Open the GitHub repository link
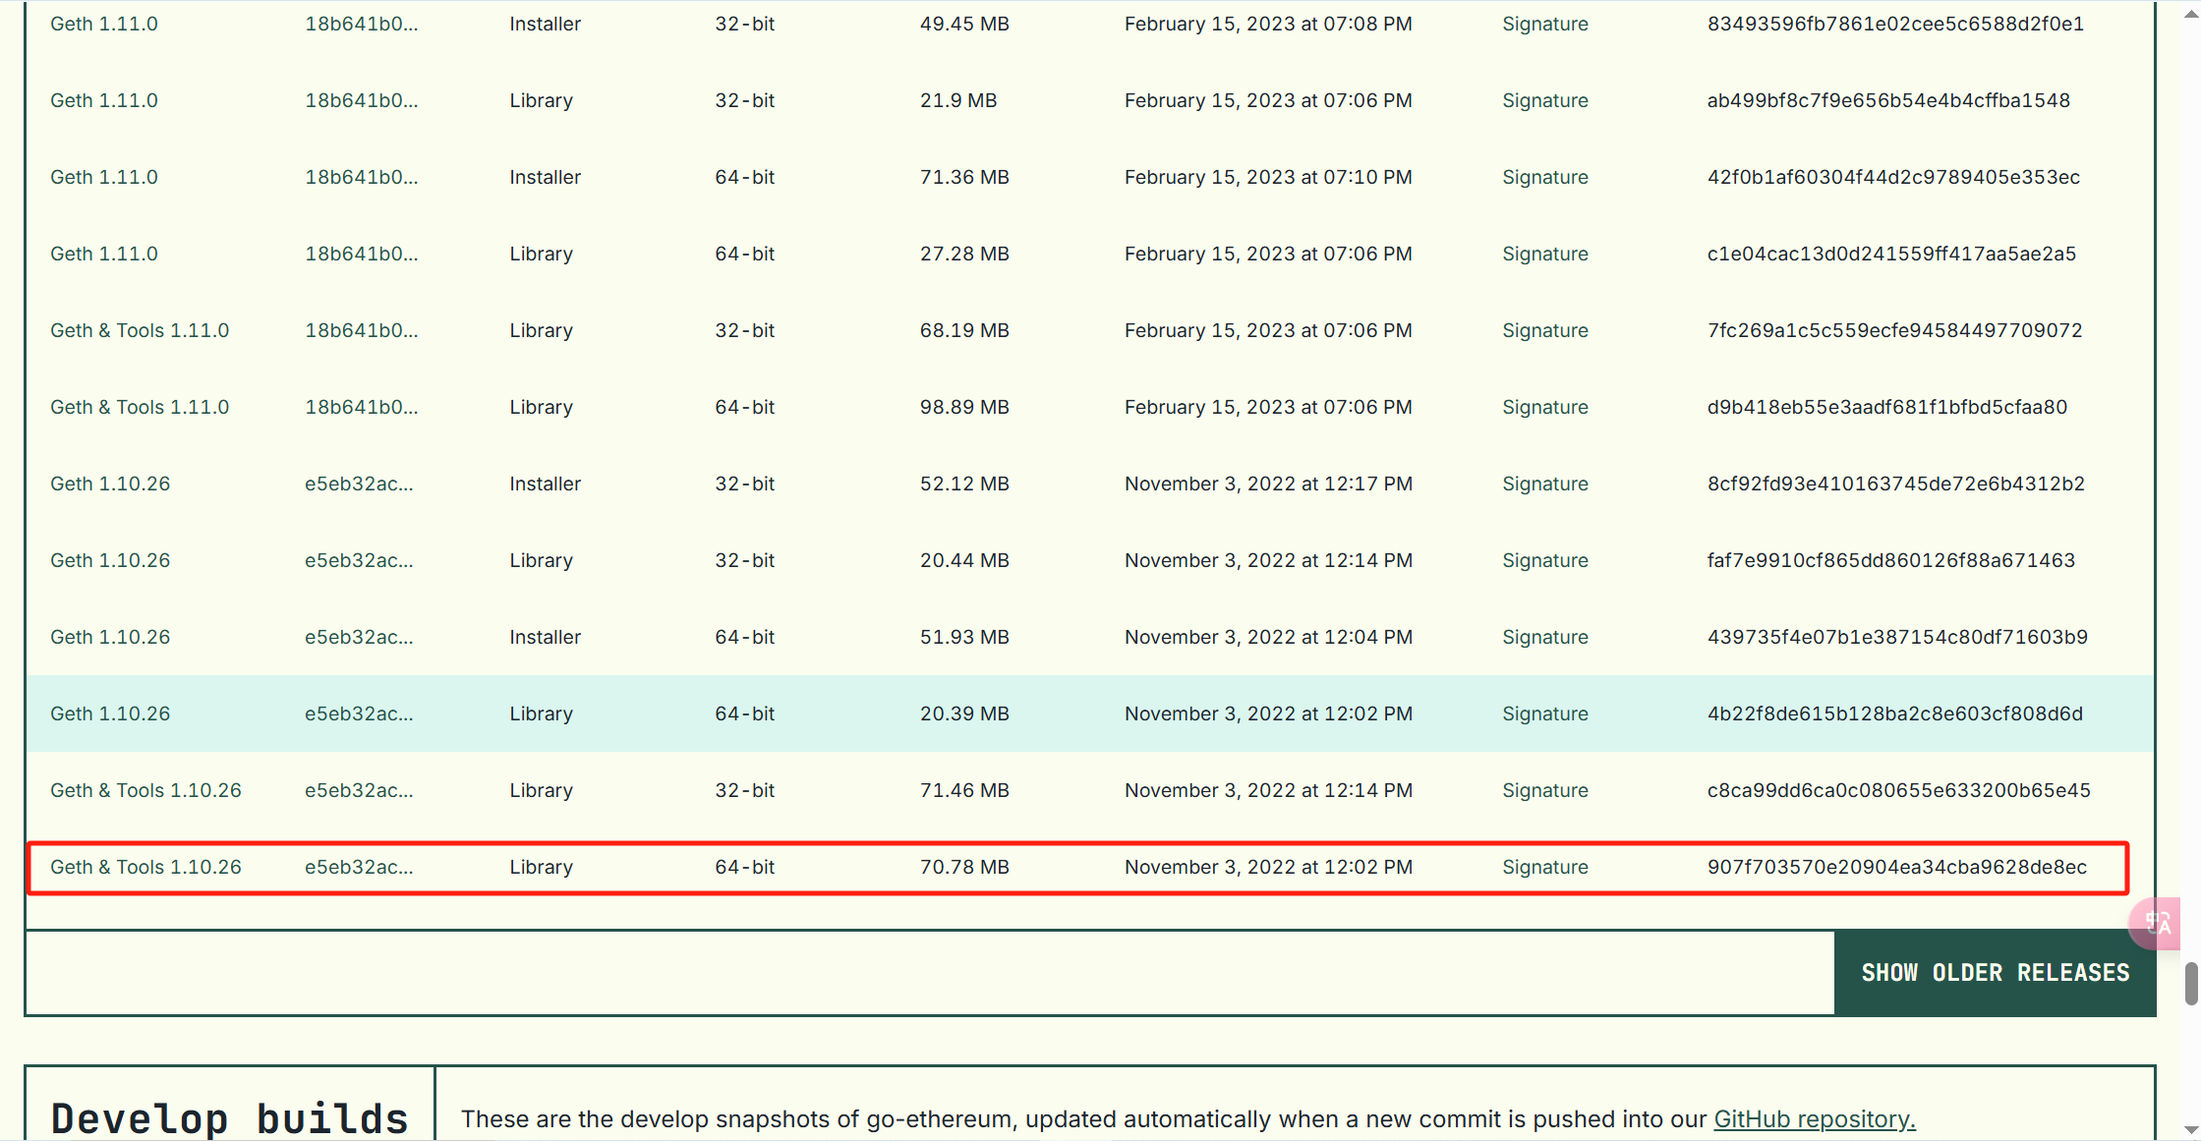 [x=1814, y=1119]
